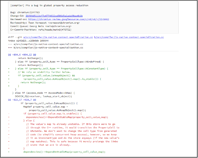Click the '--- a/src/compiler' file header line
This screenshot has width=198, height=158.
coord(46,44)
